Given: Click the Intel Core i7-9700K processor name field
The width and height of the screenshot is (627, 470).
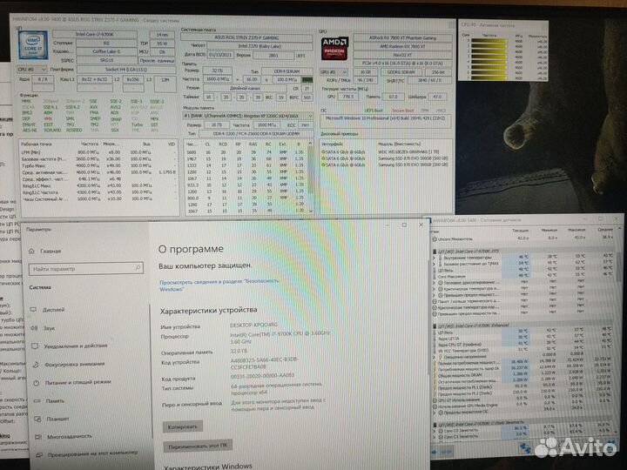Looking at the screenshot, I should (x=94, y=34).
